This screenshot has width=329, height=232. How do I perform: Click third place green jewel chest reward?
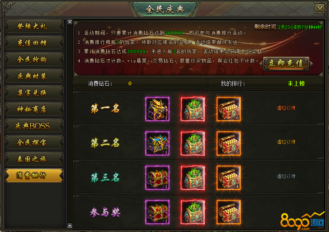tap(193, 178)
